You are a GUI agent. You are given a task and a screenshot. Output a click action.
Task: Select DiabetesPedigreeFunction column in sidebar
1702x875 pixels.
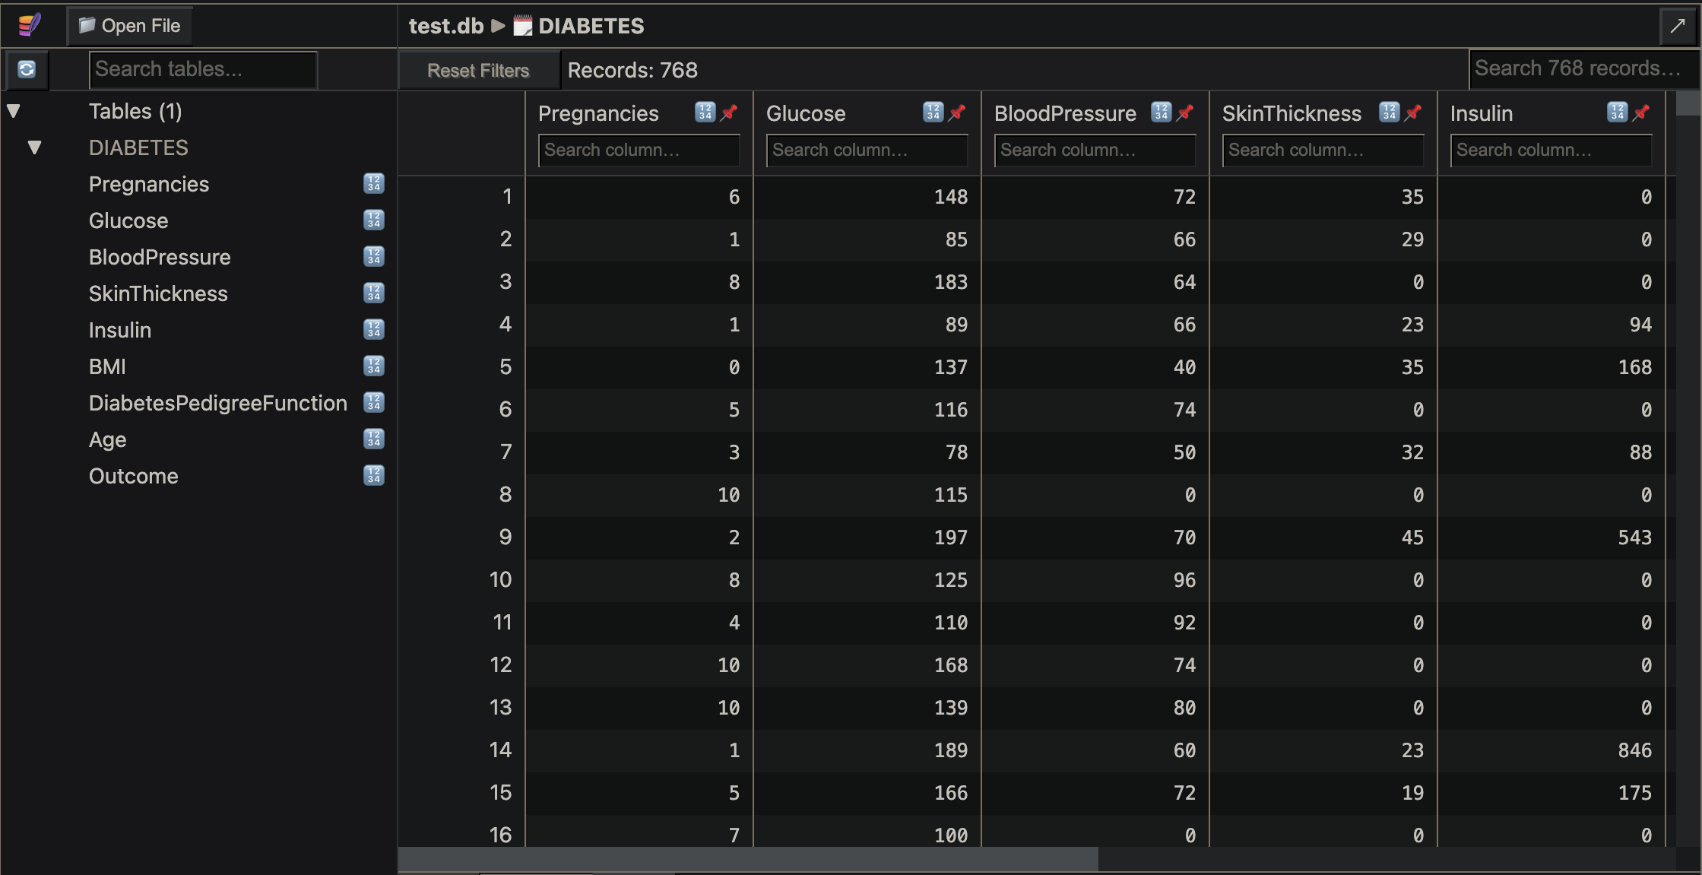217,403
